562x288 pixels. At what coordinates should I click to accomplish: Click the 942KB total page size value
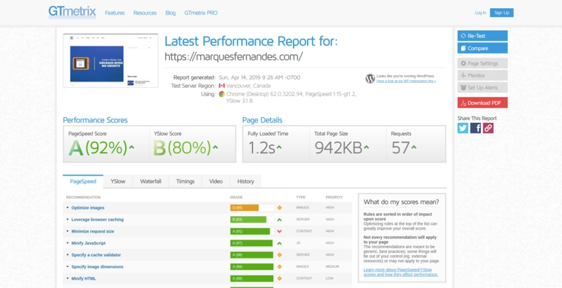[339, 148]
